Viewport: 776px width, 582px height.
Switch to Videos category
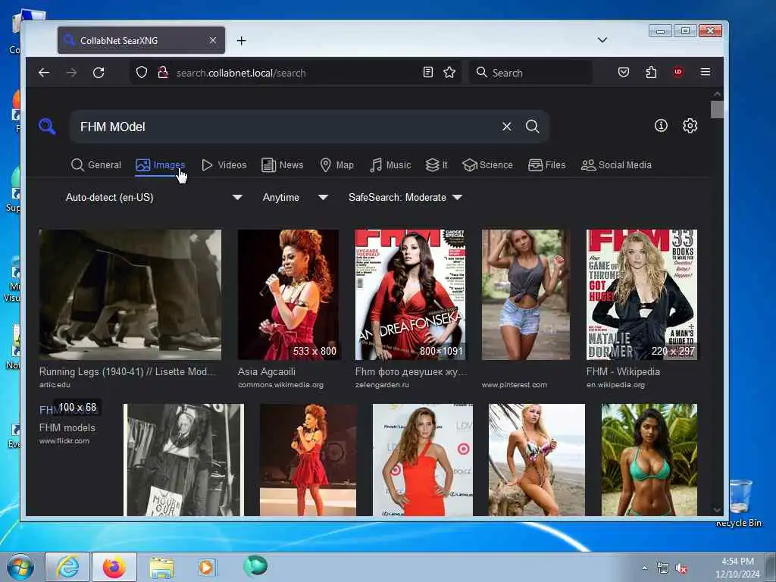(224, 164)
